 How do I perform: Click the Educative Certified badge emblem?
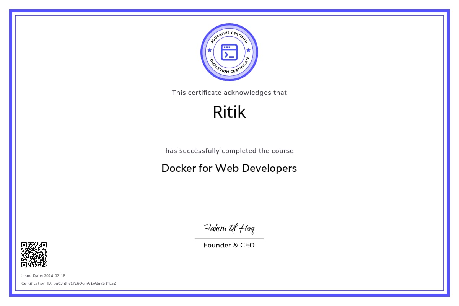(x=229, y=52)
